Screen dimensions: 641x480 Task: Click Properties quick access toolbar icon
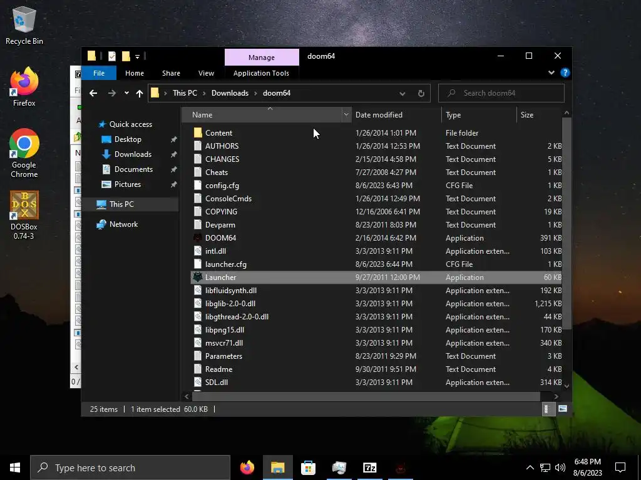pyautogui.click(x=111, y=56)
